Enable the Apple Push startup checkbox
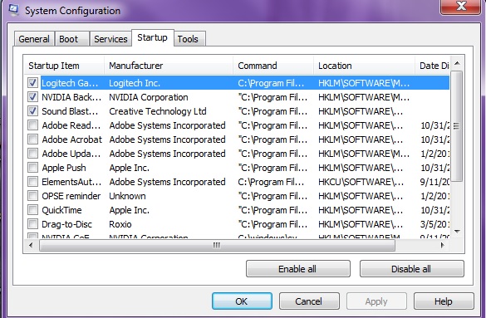 pyautogui.click(x=33, y=168)
